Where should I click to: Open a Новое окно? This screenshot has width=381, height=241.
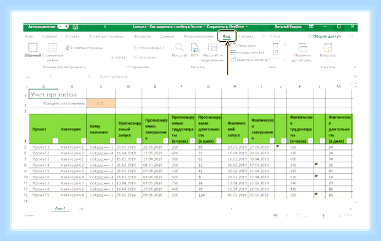pyautogui.click(x=243, y=45)
